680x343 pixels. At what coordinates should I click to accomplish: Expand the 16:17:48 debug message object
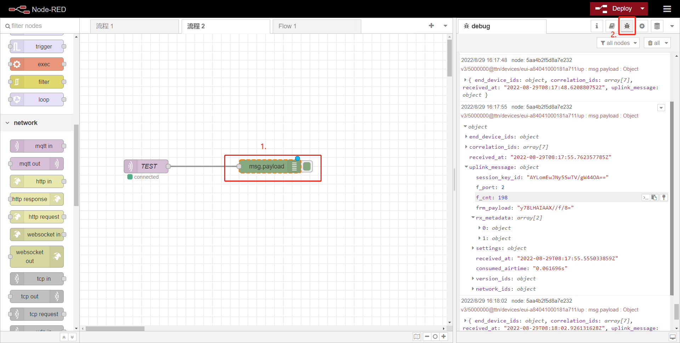pyautogui.click(x=465, y=80)
